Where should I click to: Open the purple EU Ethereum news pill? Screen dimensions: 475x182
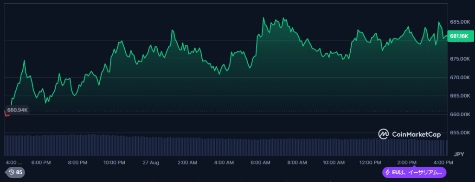414,172
